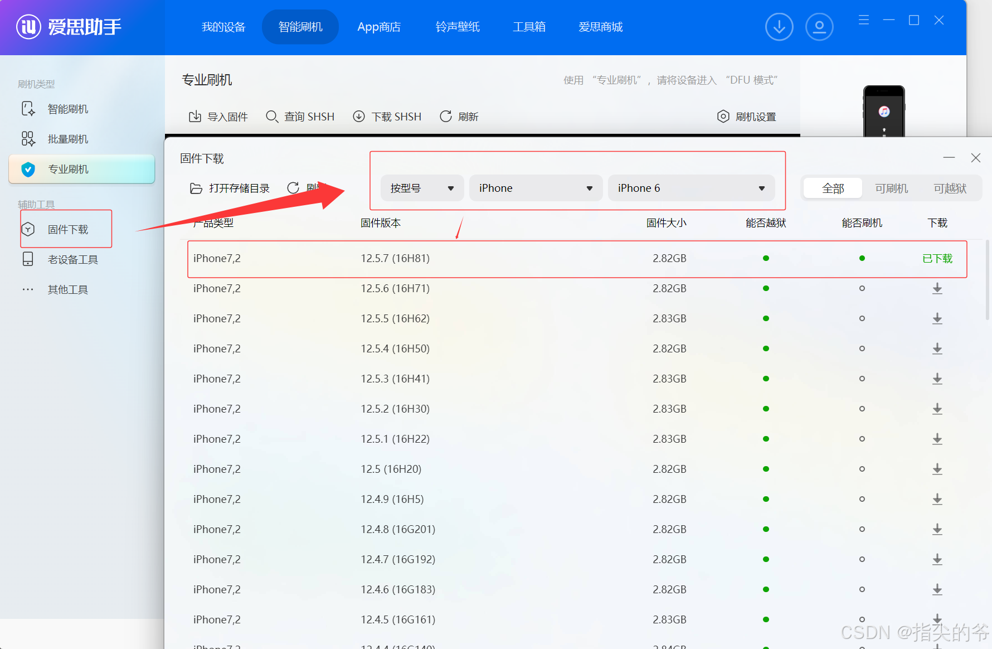
Task: Open the iPhone device type dropdown
Action: [536, 188]
